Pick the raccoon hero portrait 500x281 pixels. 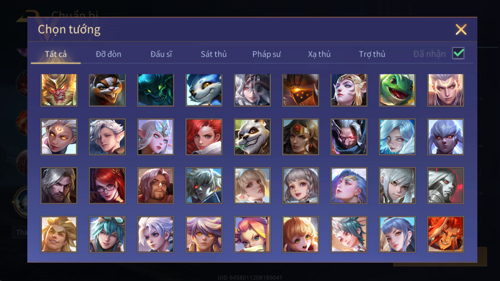point(107,90)
